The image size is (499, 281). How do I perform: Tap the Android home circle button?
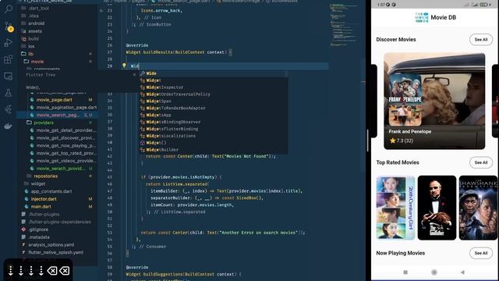[434, 272]
